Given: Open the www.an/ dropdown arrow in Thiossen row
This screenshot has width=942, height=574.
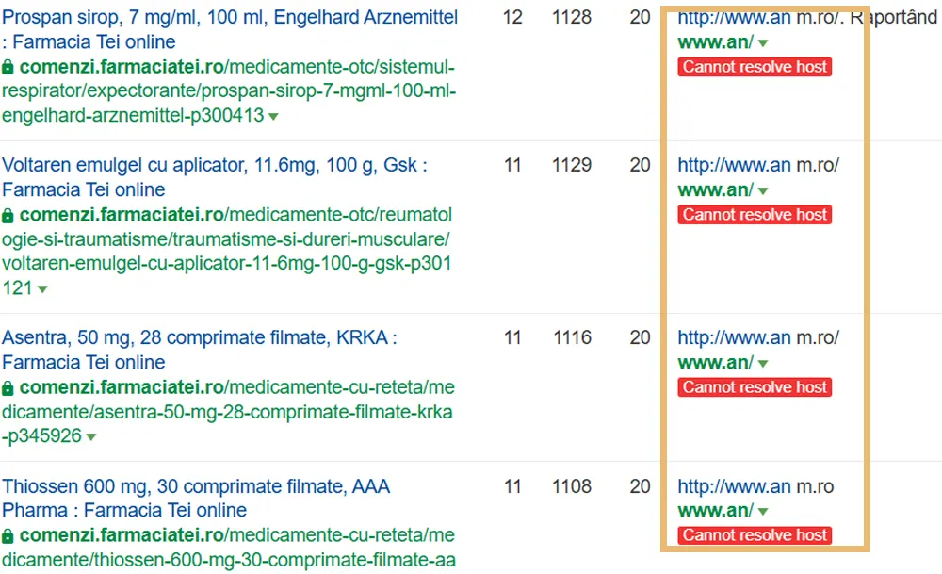Looking at the screenshot, I should pos(763,512).
